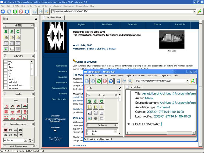Click Home icon in annotation window toolbar
This screenshot has height=153, width=204.
[111, 81]
